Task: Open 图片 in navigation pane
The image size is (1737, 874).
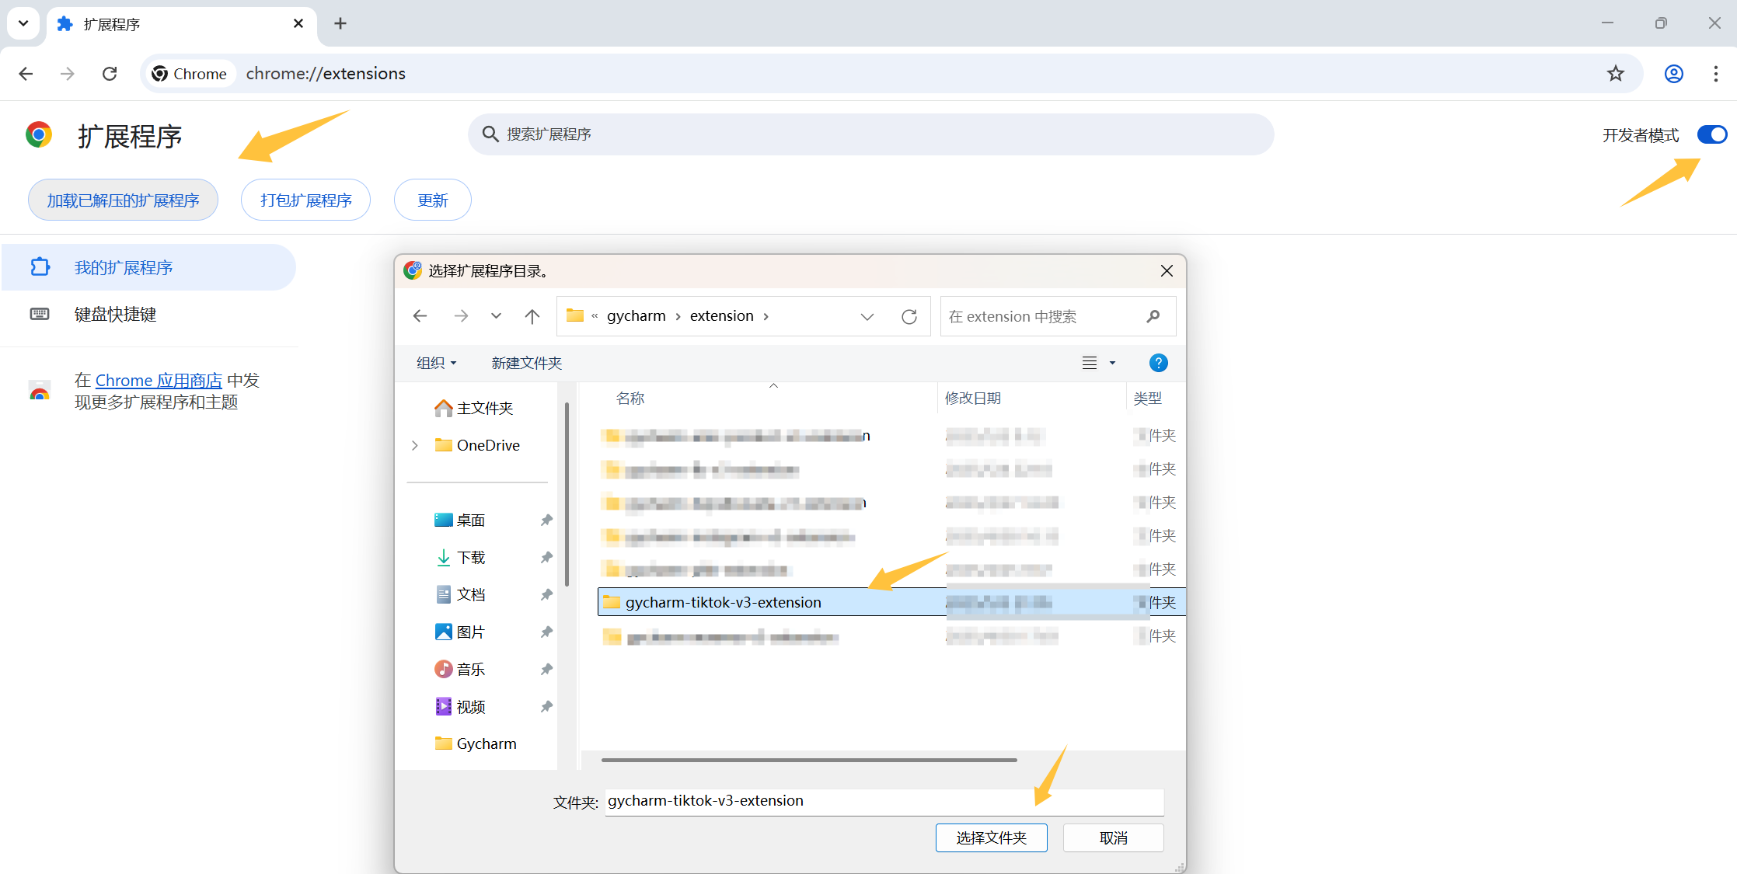Action: coord(460,632)
